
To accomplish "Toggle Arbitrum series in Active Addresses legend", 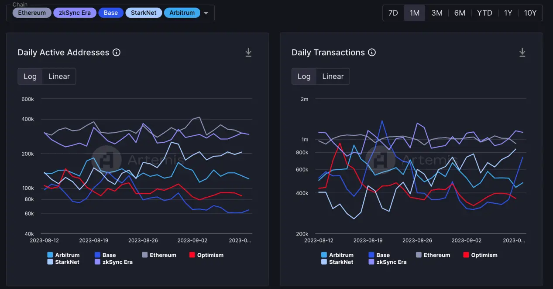I will (63, 255).
